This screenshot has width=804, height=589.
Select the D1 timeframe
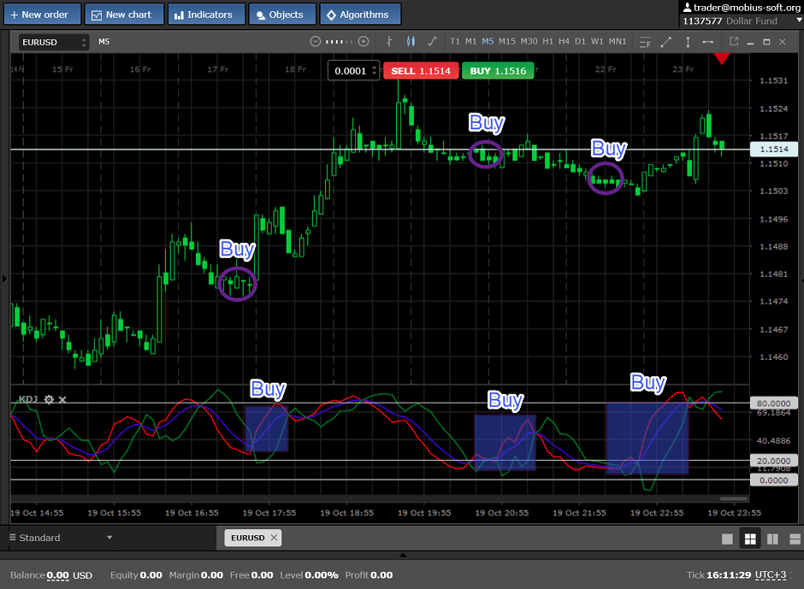click(580, 42)
